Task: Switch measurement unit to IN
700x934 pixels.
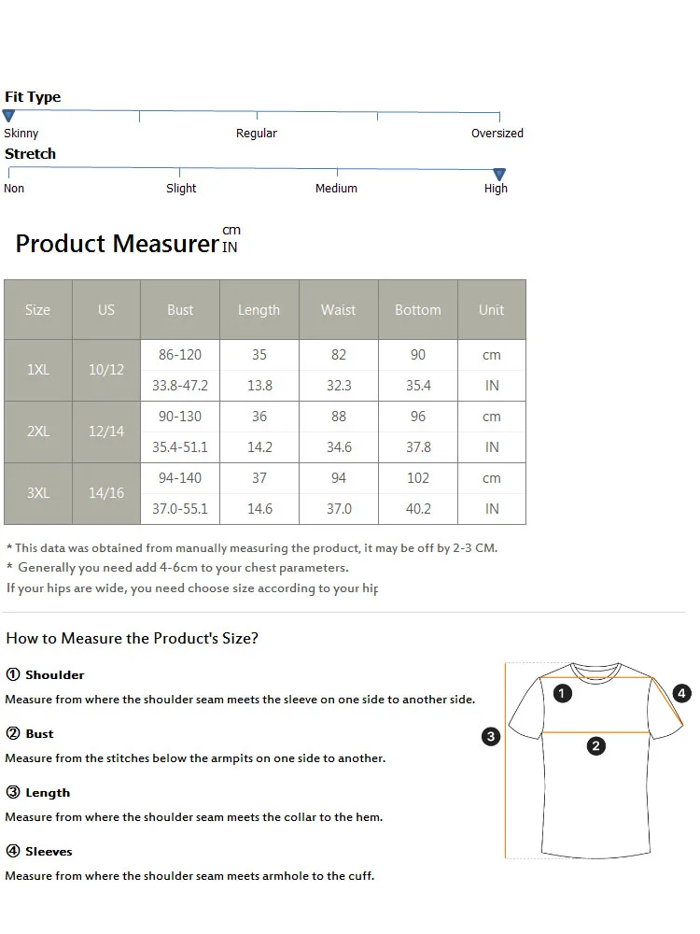Action: pos(230,248)
